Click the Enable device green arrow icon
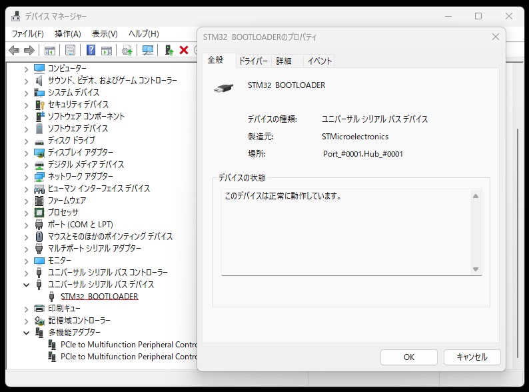The height and width of the screenshot is (392, 529). 169,51
